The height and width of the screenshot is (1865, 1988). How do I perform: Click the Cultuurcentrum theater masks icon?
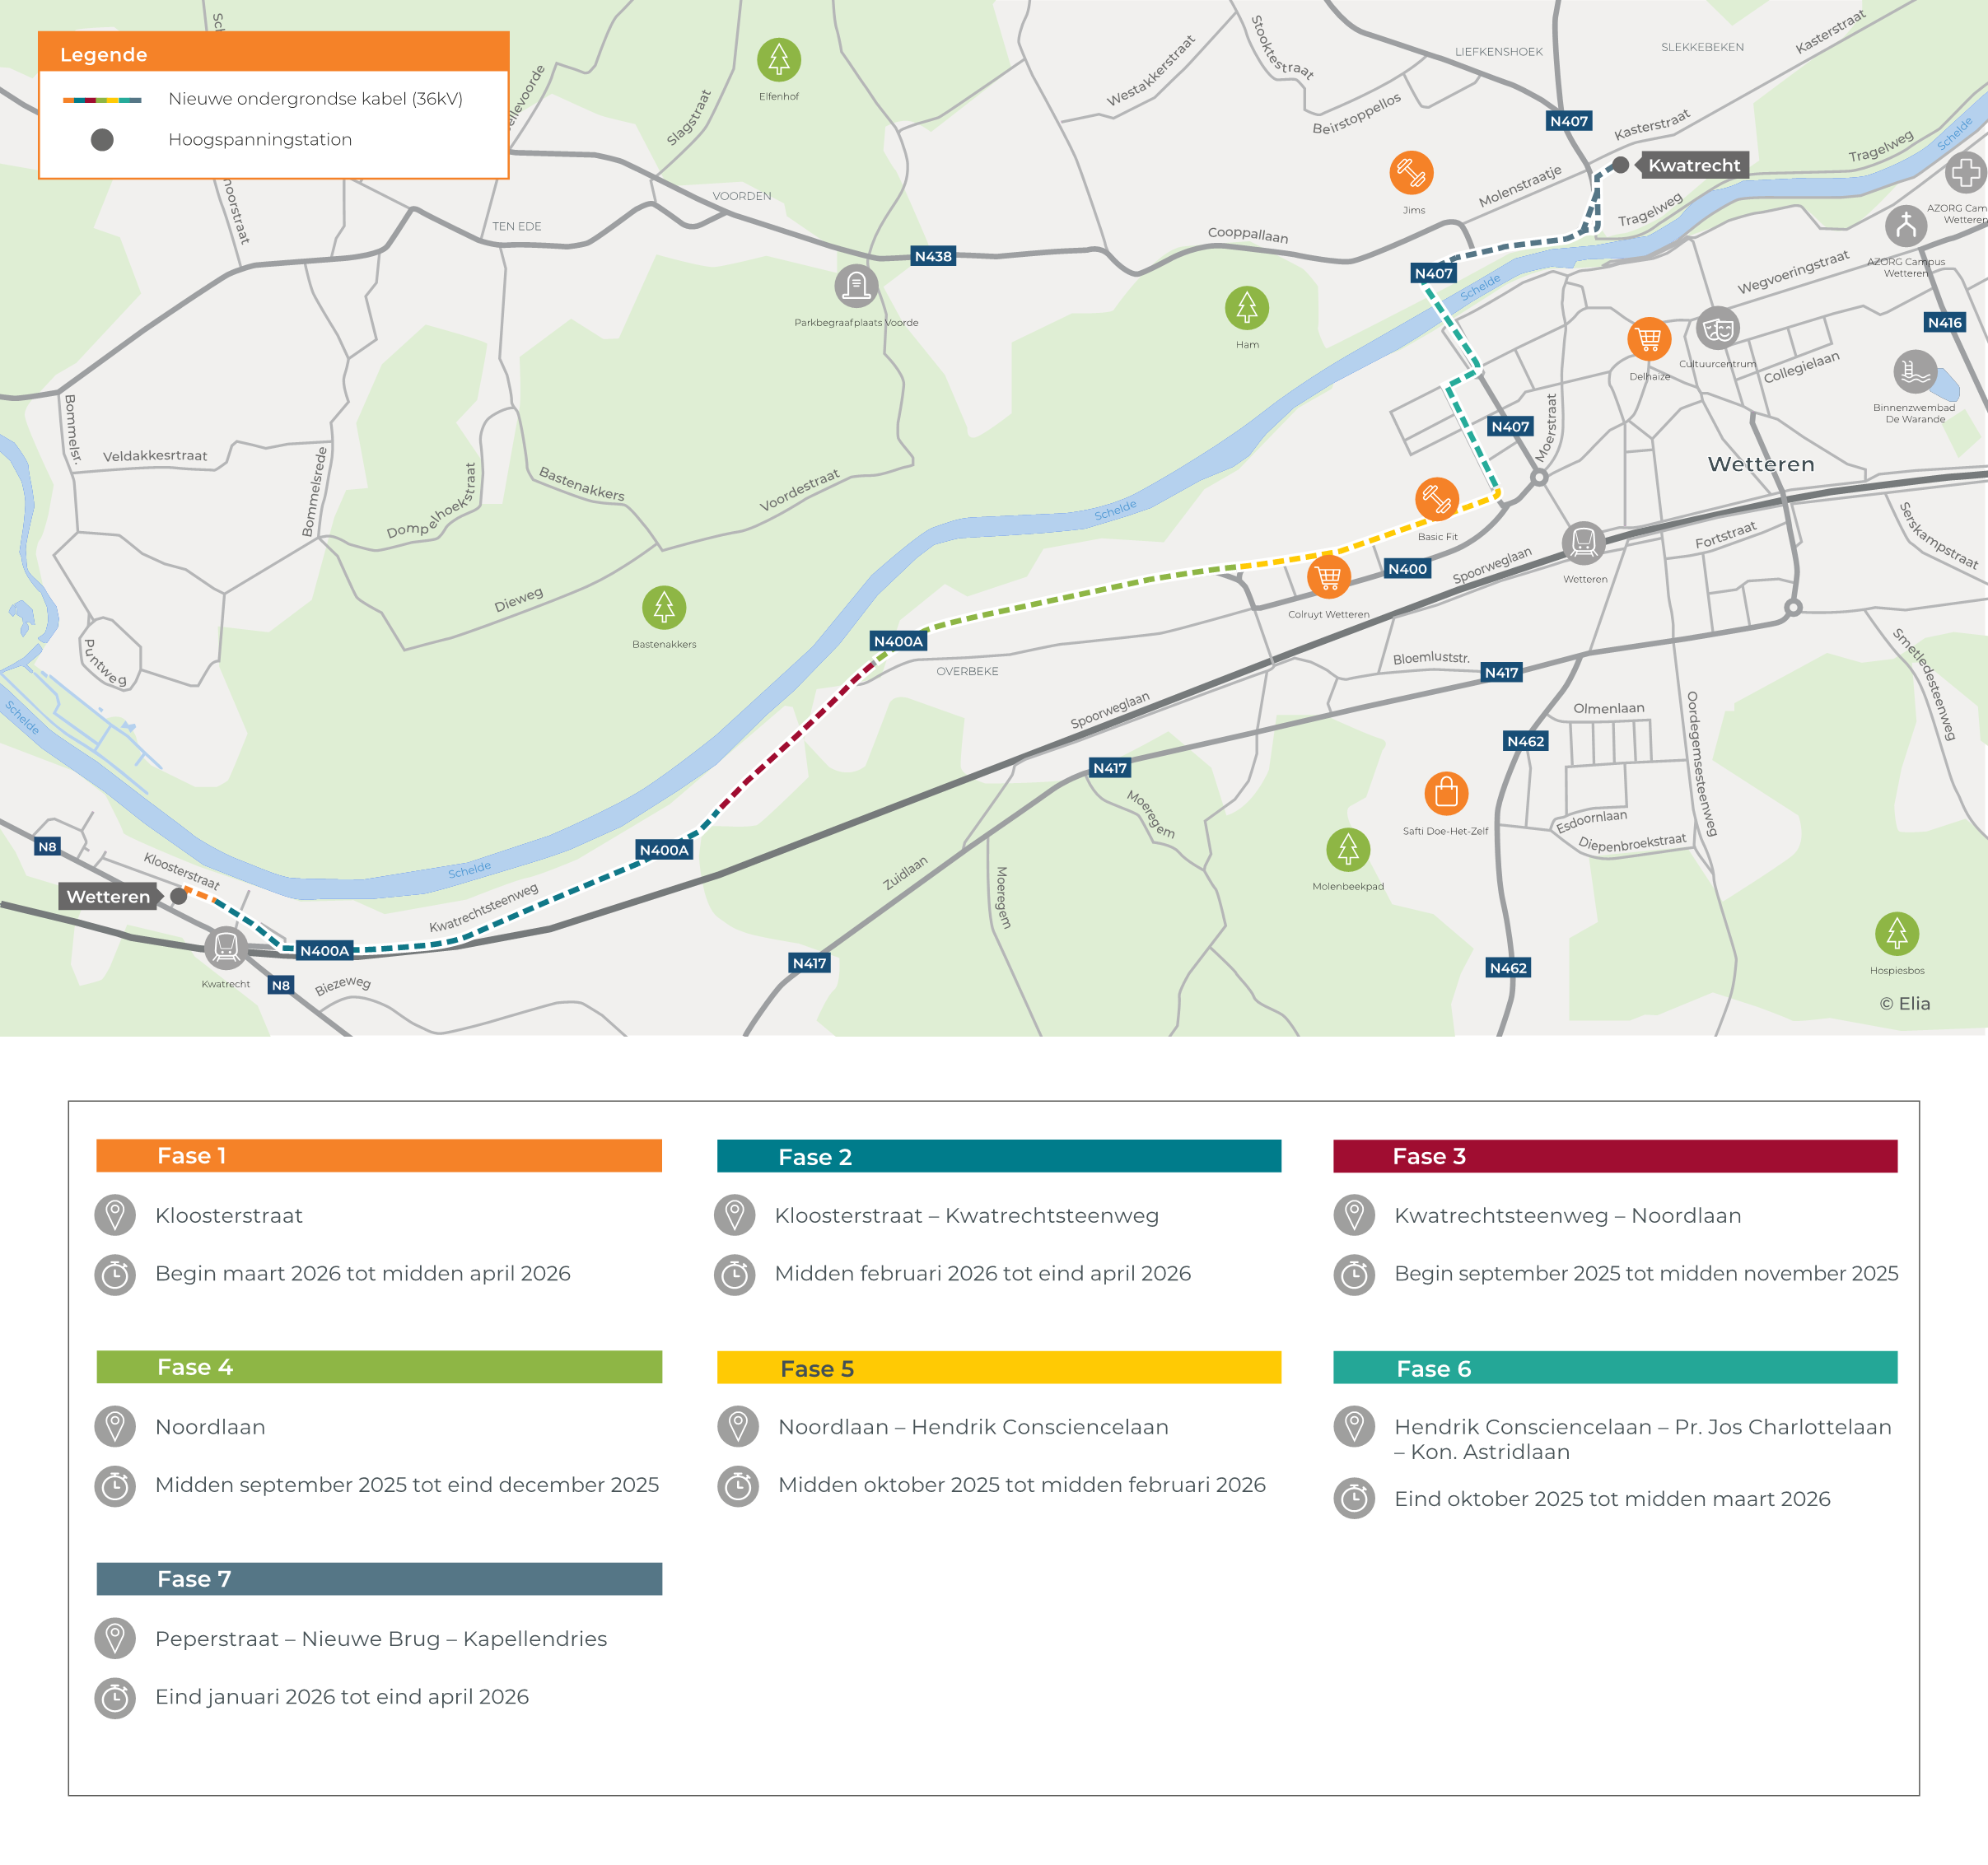pyautogui.click(x=1718, y=328)
